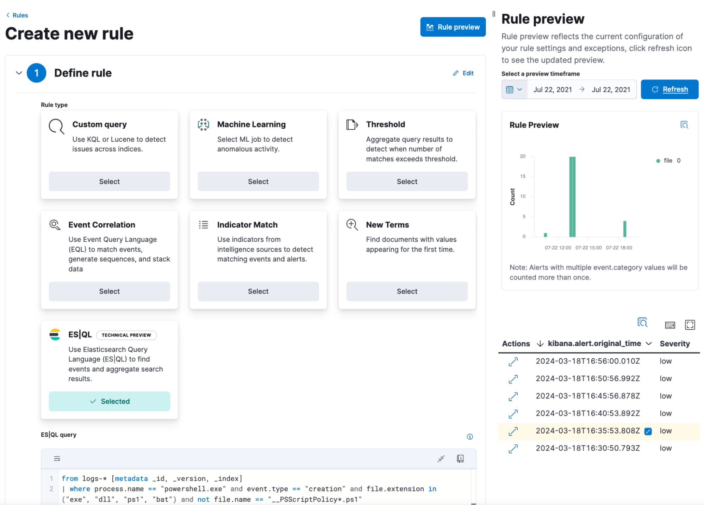Screen dimensions: 704x505
Task: Open the calendar date picker dropdown
Action: point(513,89)
